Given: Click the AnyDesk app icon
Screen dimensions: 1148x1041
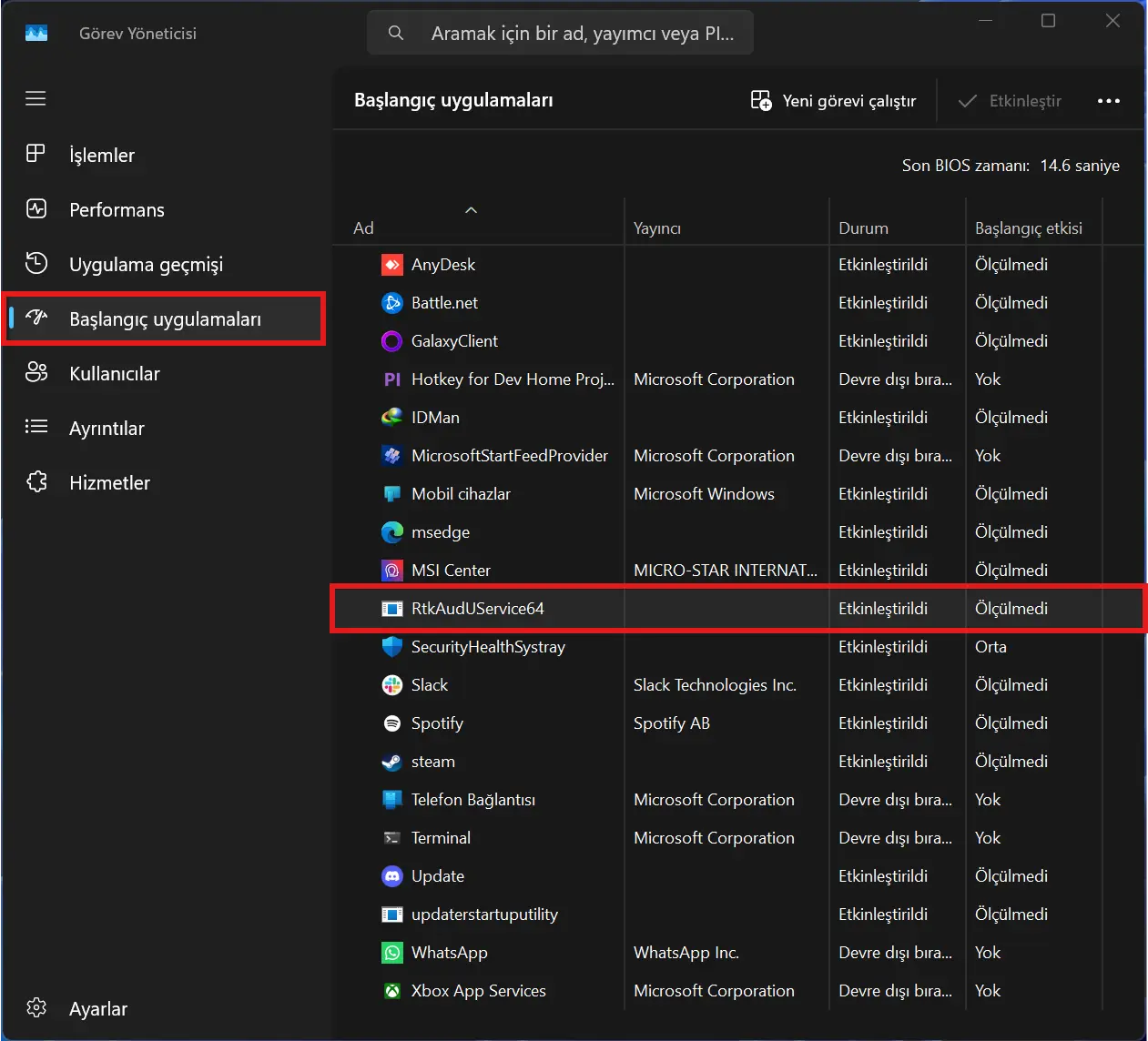Looking at the screenshot, I should click(x=391, y=265).
